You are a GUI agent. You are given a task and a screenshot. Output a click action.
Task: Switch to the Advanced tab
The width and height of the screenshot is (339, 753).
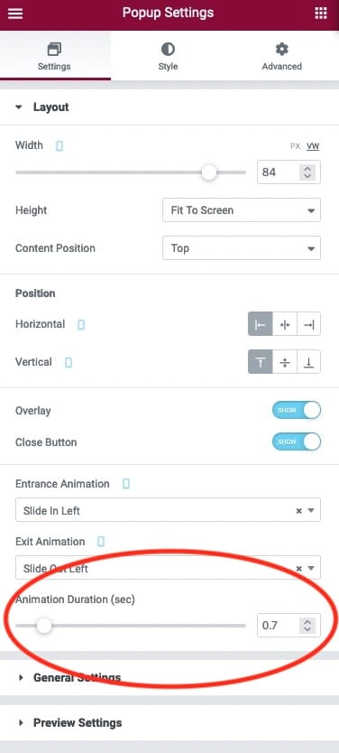282,57
